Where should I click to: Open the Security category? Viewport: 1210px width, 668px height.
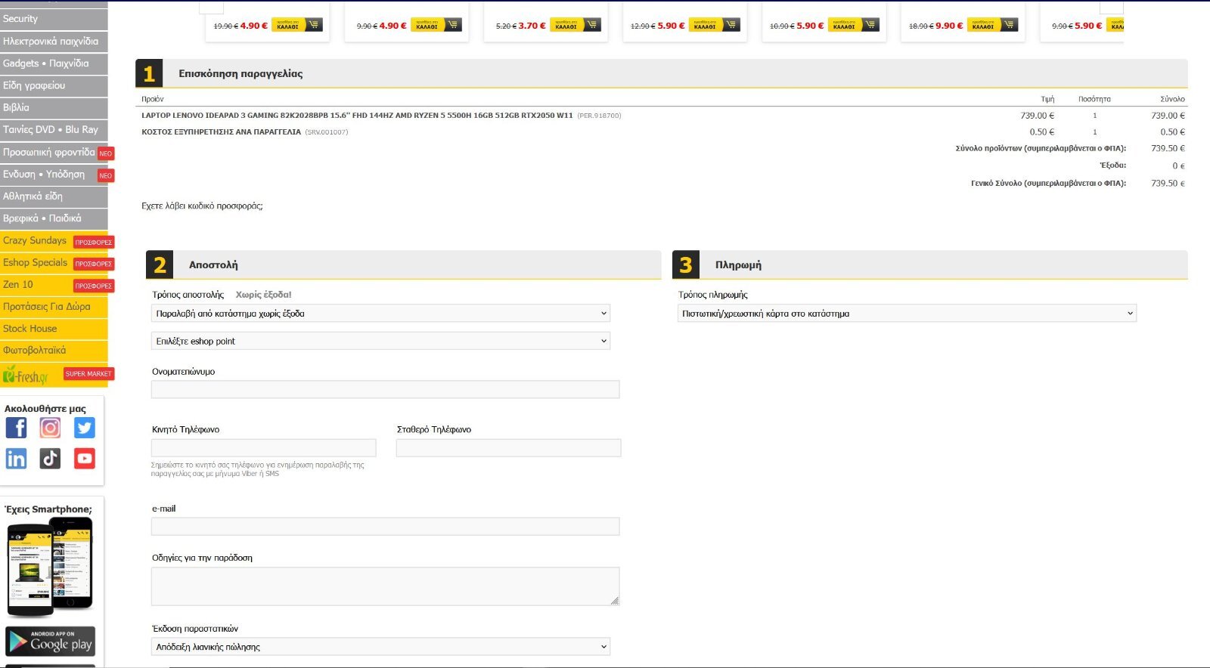pos(54,19)
